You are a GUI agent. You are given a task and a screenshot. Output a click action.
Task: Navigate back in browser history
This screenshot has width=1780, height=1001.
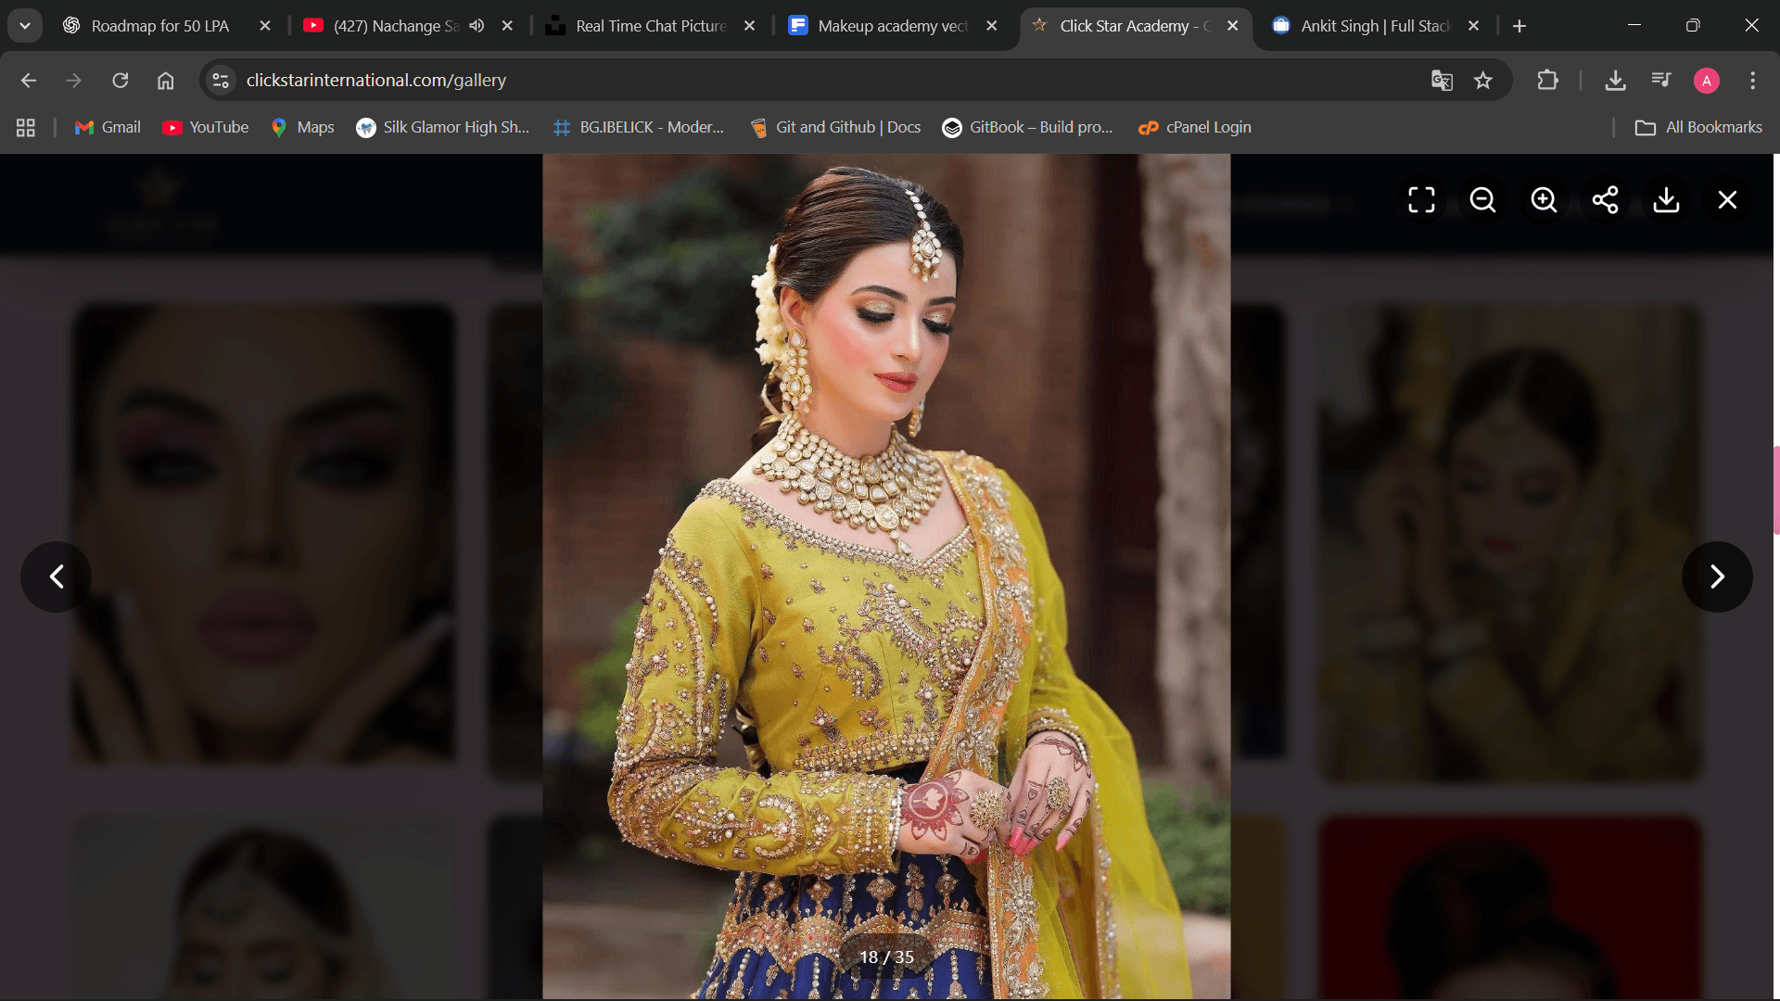tap(29, 81)
